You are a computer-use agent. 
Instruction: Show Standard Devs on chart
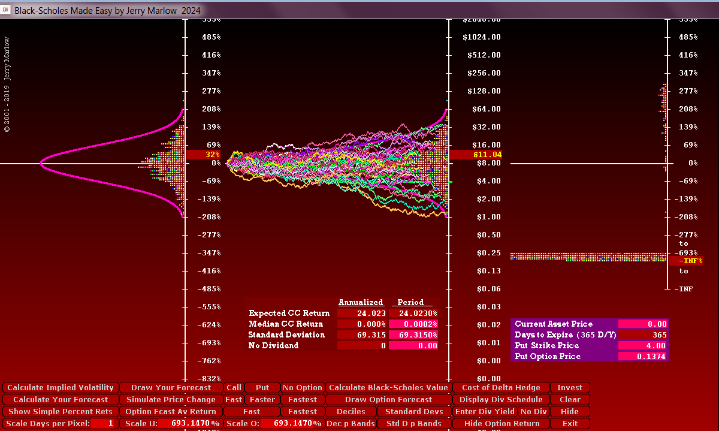pos(414,412)
